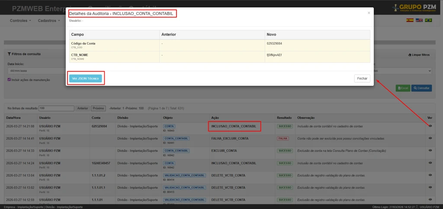Open eye icon for account 1.1.1.01.1 row

[430, 187]
